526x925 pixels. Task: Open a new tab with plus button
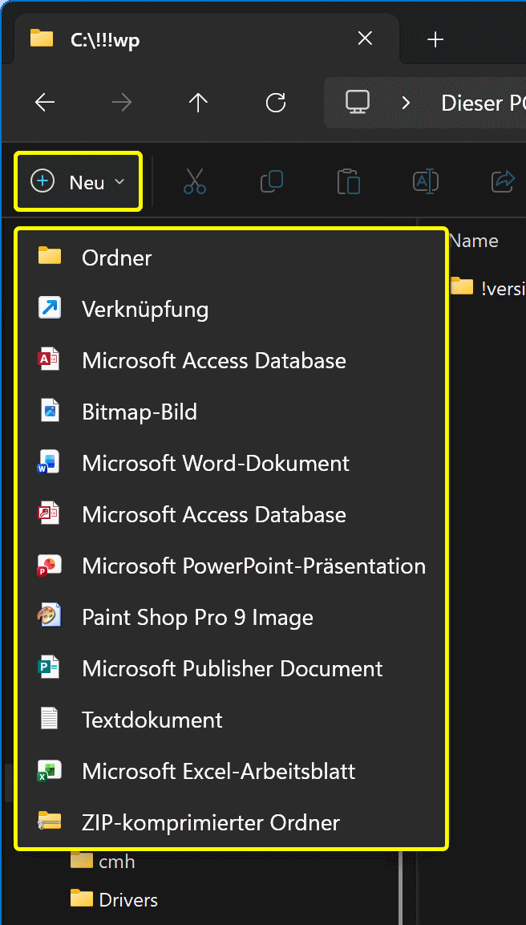(x=435, y=39)
